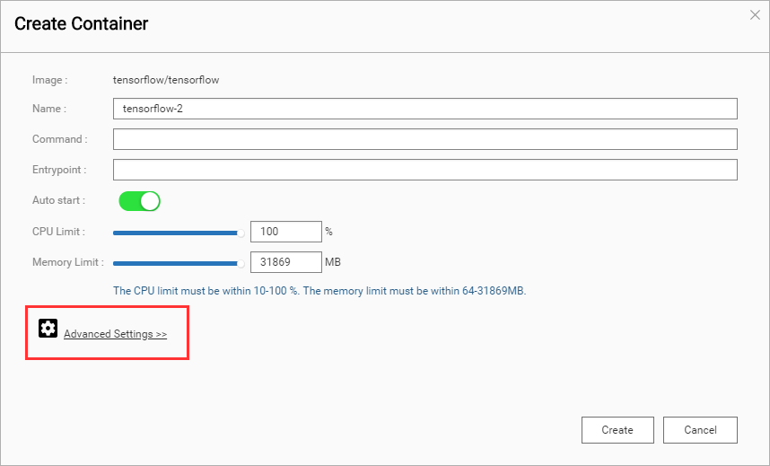Click the Advanced Settings gear icon
This screenshot has width=770, height=466.
[x=48, y=329]
